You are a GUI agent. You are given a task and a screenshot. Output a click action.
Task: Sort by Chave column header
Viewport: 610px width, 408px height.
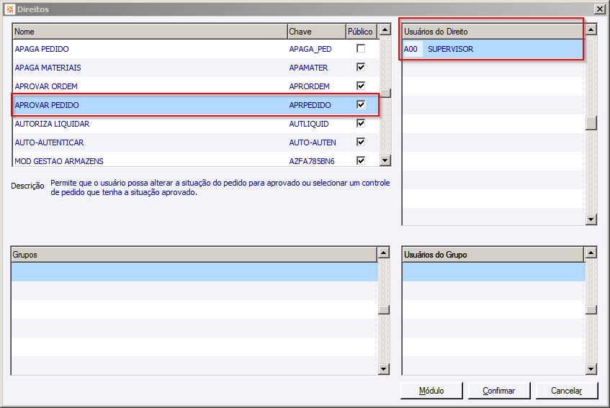[x=317, y=32]
